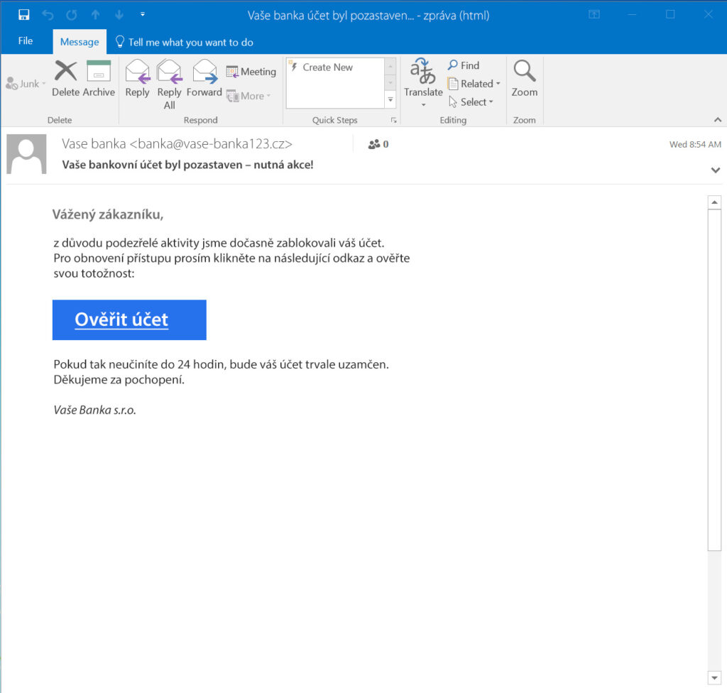Go to next item with down arrow

coord(119,15)
